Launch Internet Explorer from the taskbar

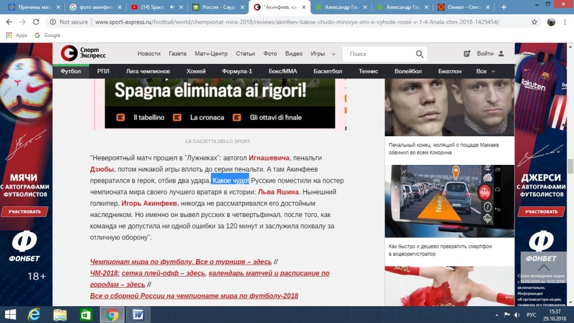pos(34,315)
